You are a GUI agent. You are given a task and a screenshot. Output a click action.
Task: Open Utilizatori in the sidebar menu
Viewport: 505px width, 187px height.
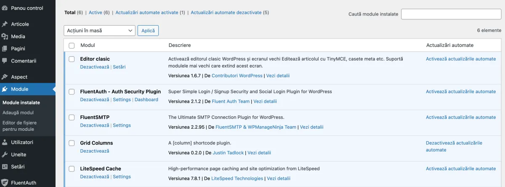click(x=22, y=142)
